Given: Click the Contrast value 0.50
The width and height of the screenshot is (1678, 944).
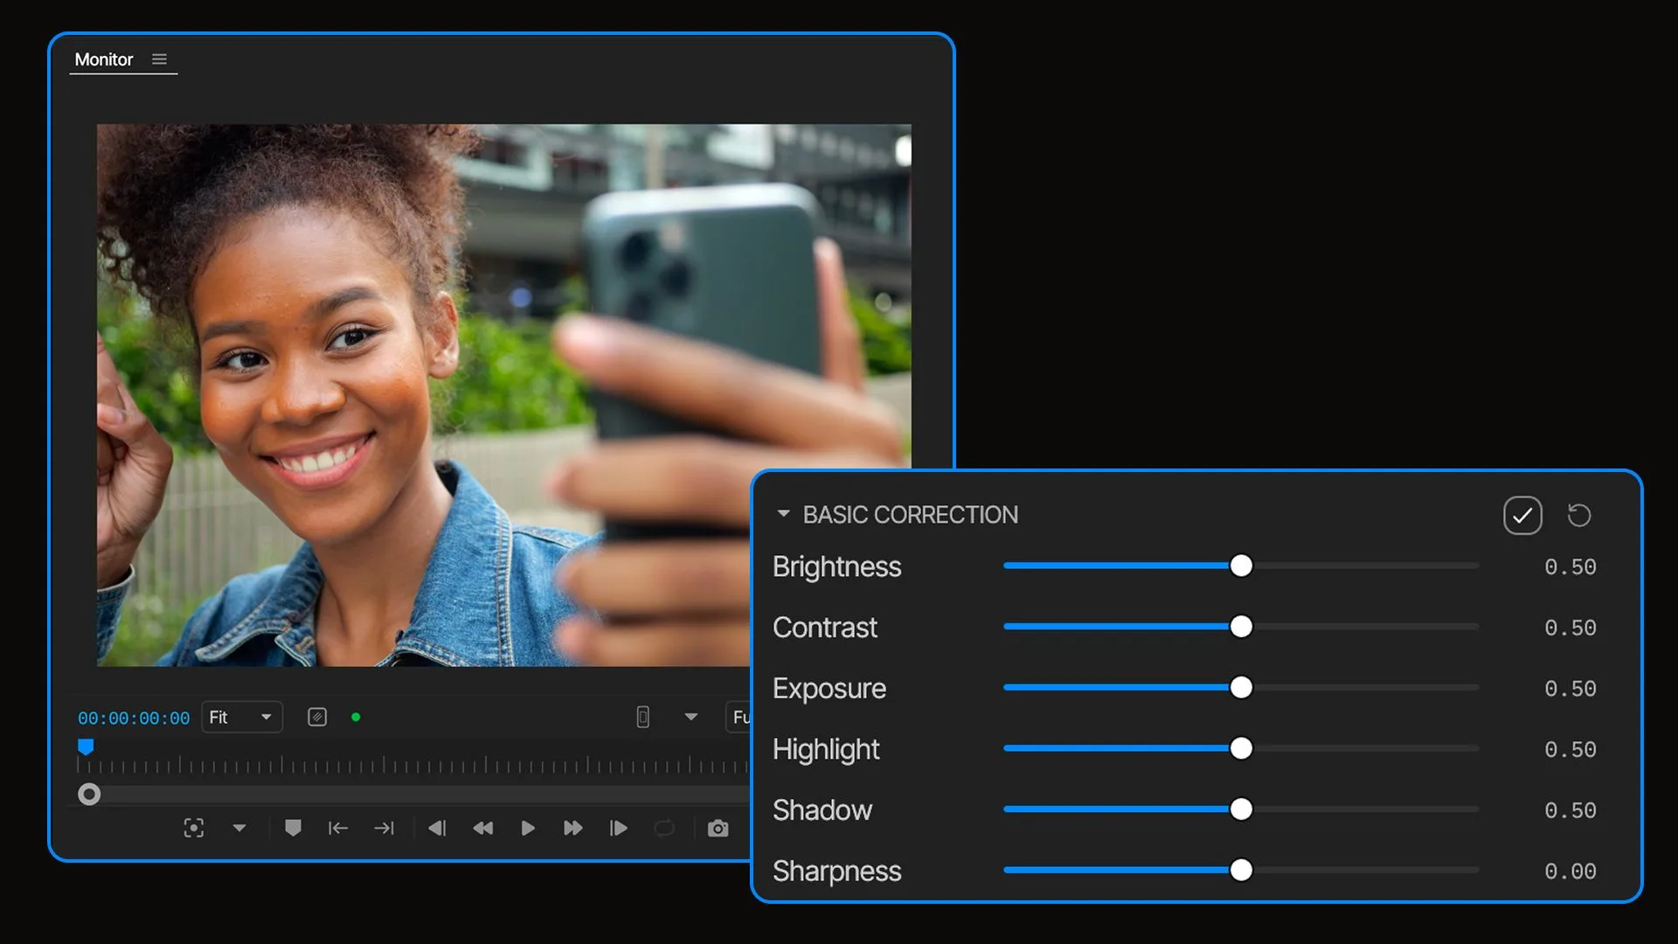Looking at the screenshot, I should [1571, 628].
